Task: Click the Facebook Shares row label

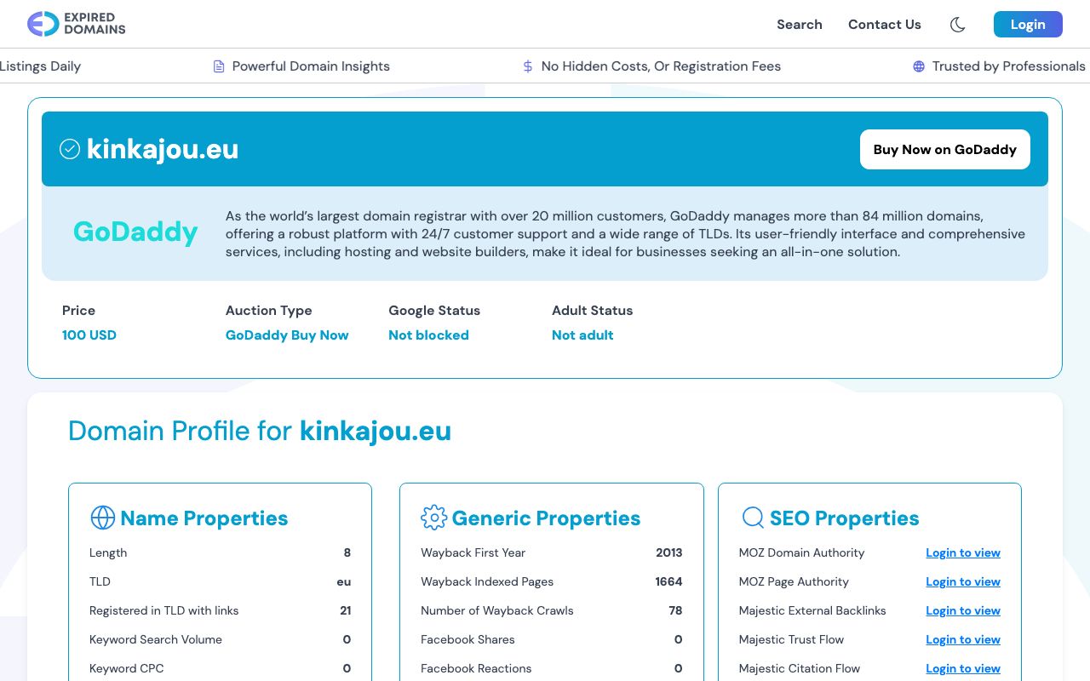Action: click(468, 639)
